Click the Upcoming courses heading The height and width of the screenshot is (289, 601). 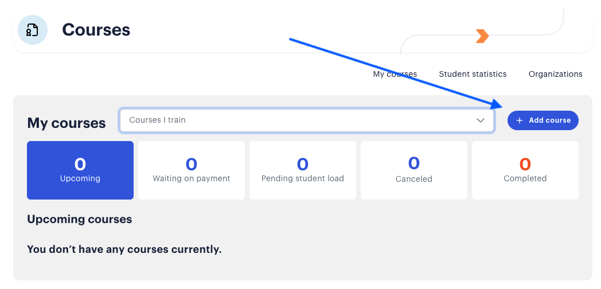click(x=80, y=219)
